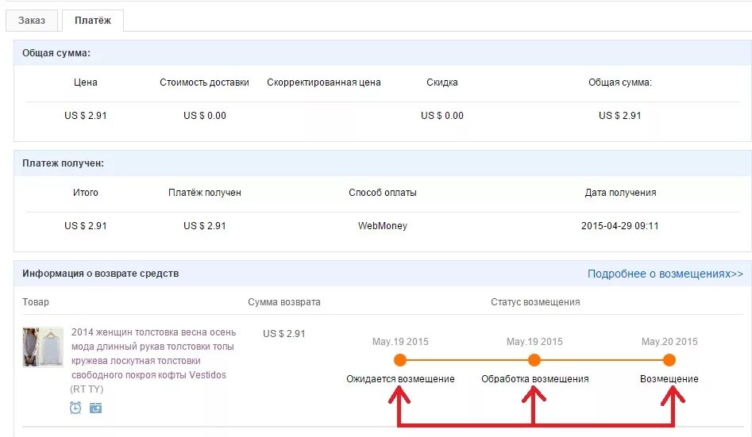752x437 pixels.
Task: Open Подробнее о возмещениях link
Action: [665, 274]
